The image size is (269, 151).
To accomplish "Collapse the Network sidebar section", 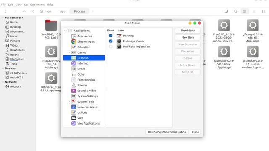I will (3, 82).
